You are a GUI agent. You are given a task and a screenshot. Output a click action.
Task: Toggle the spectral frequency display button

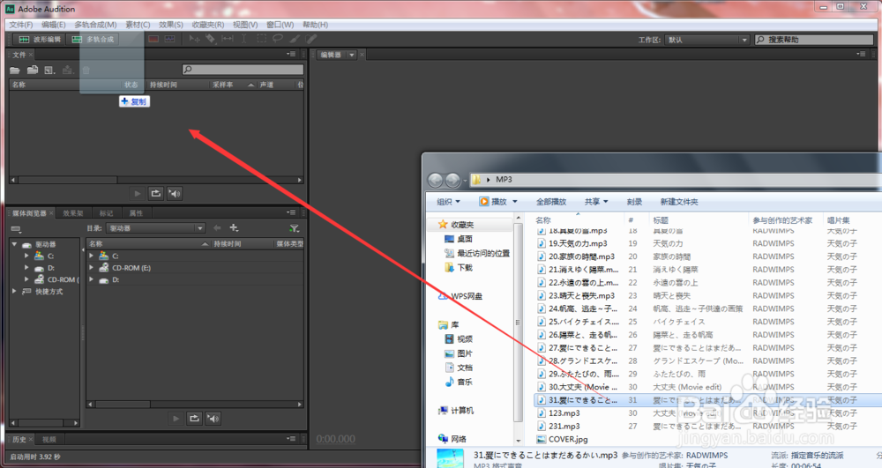tap(153, 39)
